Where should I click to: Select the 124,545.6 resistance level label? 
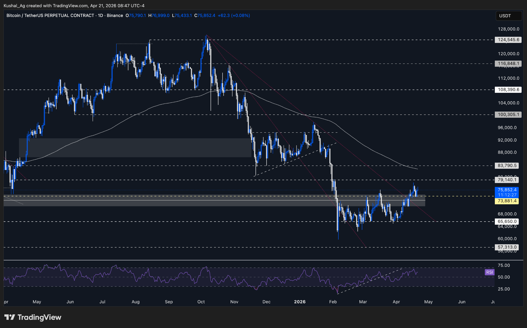point(508,40)
